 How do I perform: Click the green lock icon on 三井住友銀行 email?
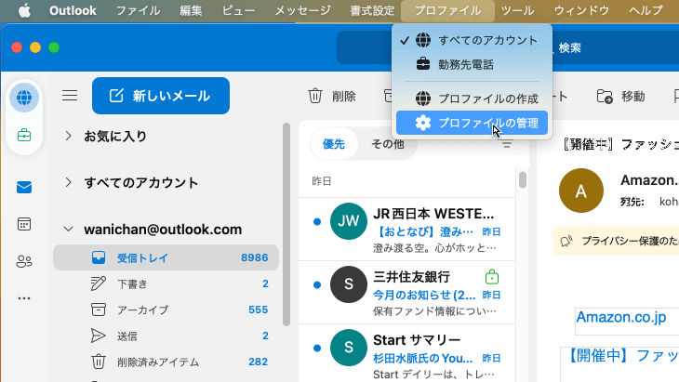(x=492, y=276)
